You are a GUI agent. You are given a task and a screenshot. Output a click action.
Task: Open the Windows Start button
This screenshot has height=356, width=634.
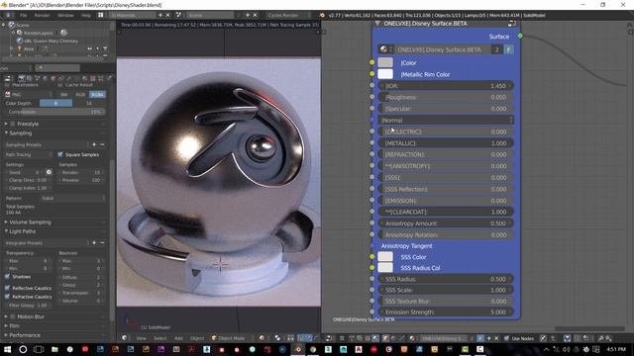pos(7,349)
